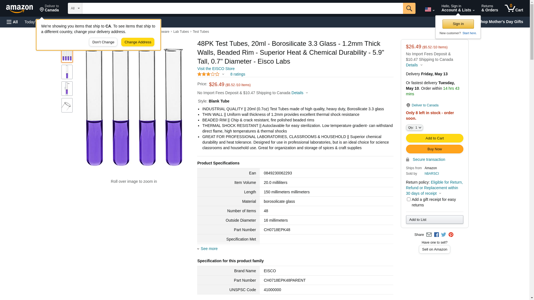Open Returns & Orders in header
Image resolution: width=534 pixels, height=300 pixels.
coord(489,8)
